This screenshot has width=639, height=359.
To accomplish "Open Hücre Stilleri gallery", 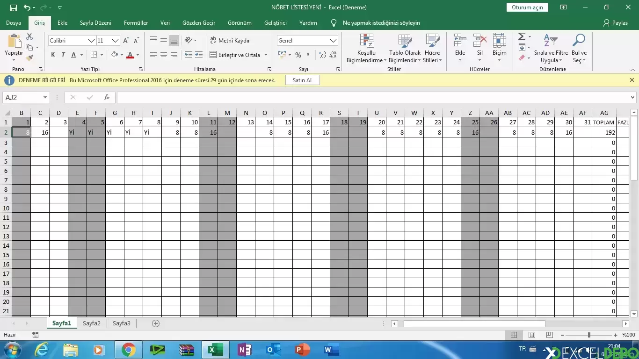I will pyautogui.click(x=432, y=48).
